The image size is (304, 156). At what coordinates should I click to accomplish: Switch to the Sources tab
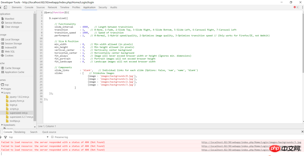point(40,7)
